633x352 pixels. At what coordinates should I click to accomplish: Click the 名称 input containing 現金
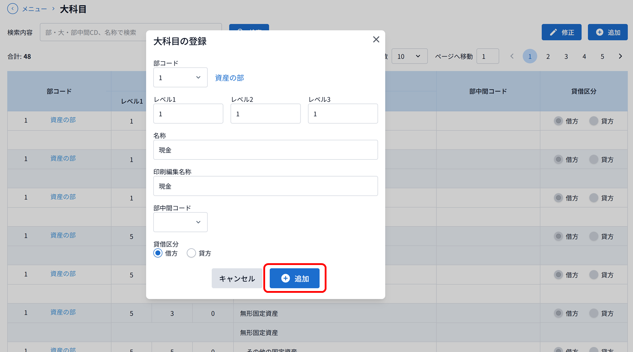point(265,150)
